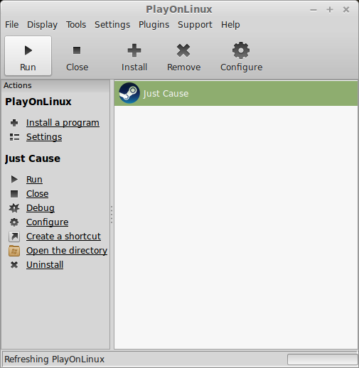Click the Configure link in sidebar
The width and height of the screenshot is (359, 368).
(48, 222)
